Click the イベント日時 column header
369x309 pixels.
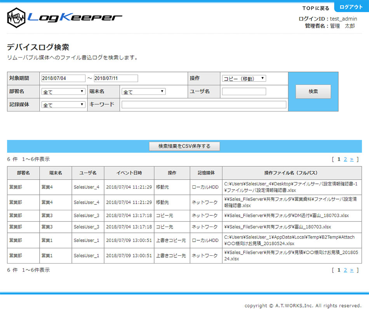[129, 173]
